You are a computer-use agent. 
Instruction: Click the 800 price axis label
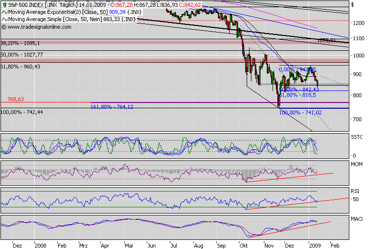click(357, 95)
